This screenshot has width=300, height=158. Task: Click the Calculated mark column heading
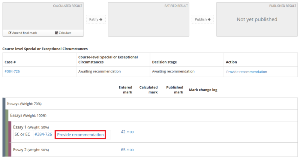(x=148, y=90)
